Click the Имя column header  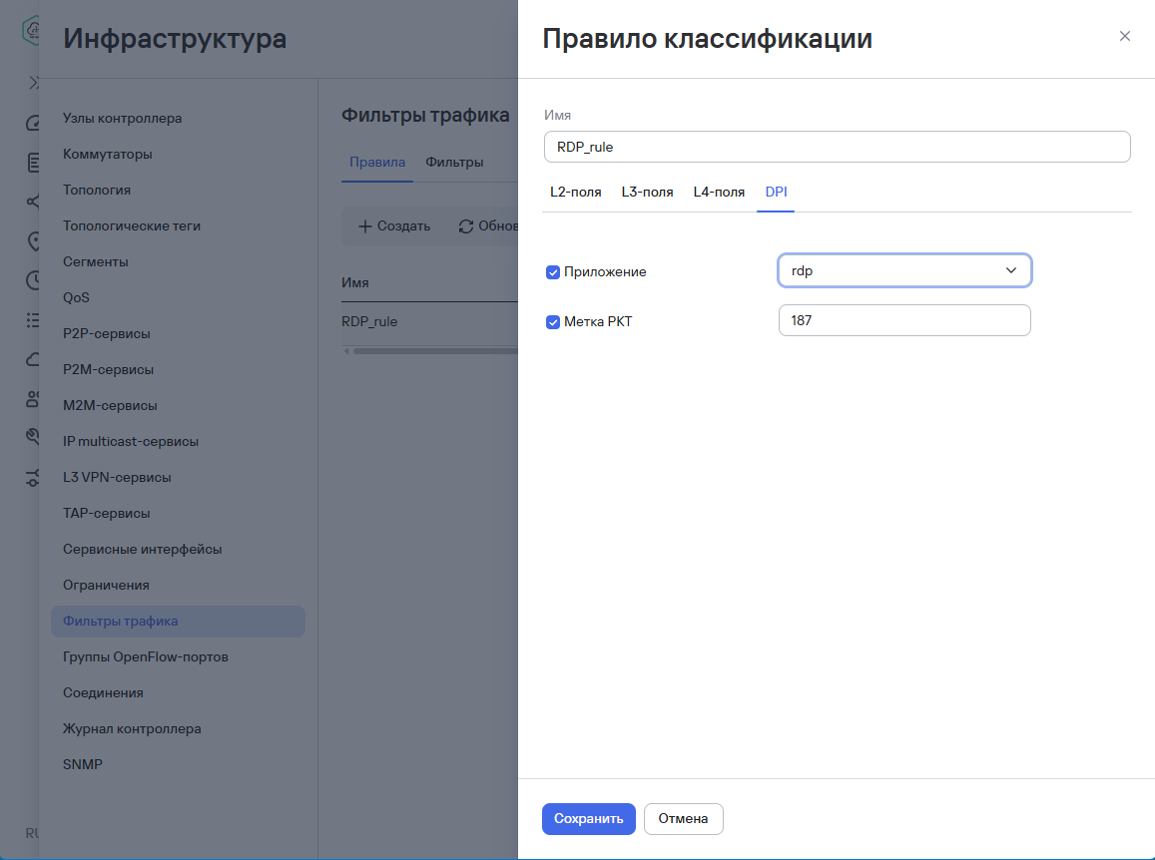click(355, 282)
